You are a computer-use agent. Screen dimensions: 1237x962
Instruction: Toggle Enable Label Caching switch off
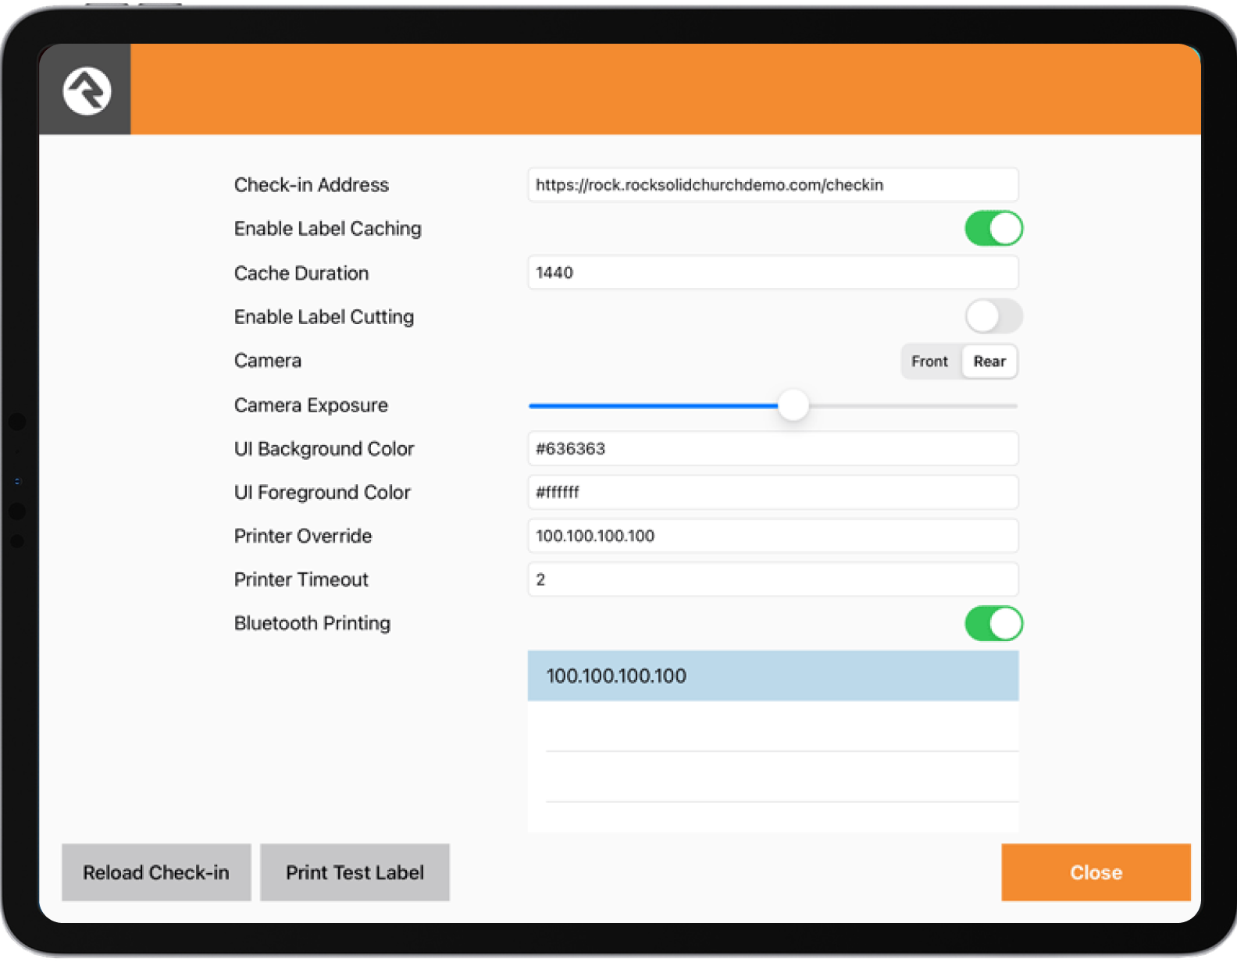[993, 229]
